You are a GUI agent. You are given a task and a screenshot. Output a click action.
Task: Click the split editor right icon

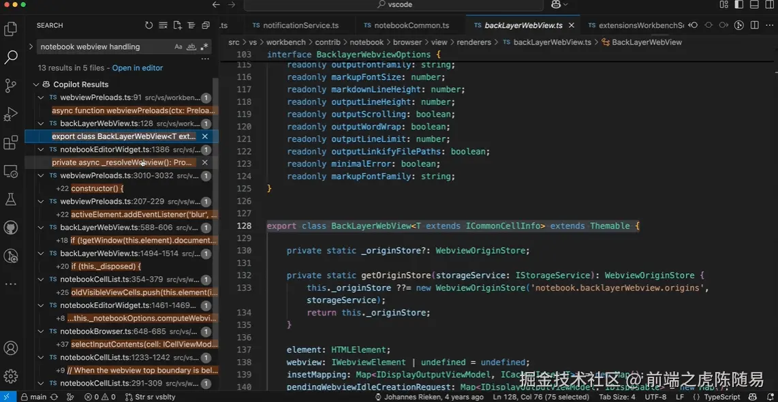(755, 25)
